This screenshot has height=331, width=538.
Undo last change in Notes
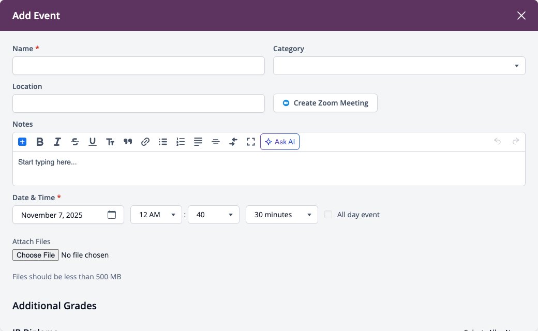(497, 141)
